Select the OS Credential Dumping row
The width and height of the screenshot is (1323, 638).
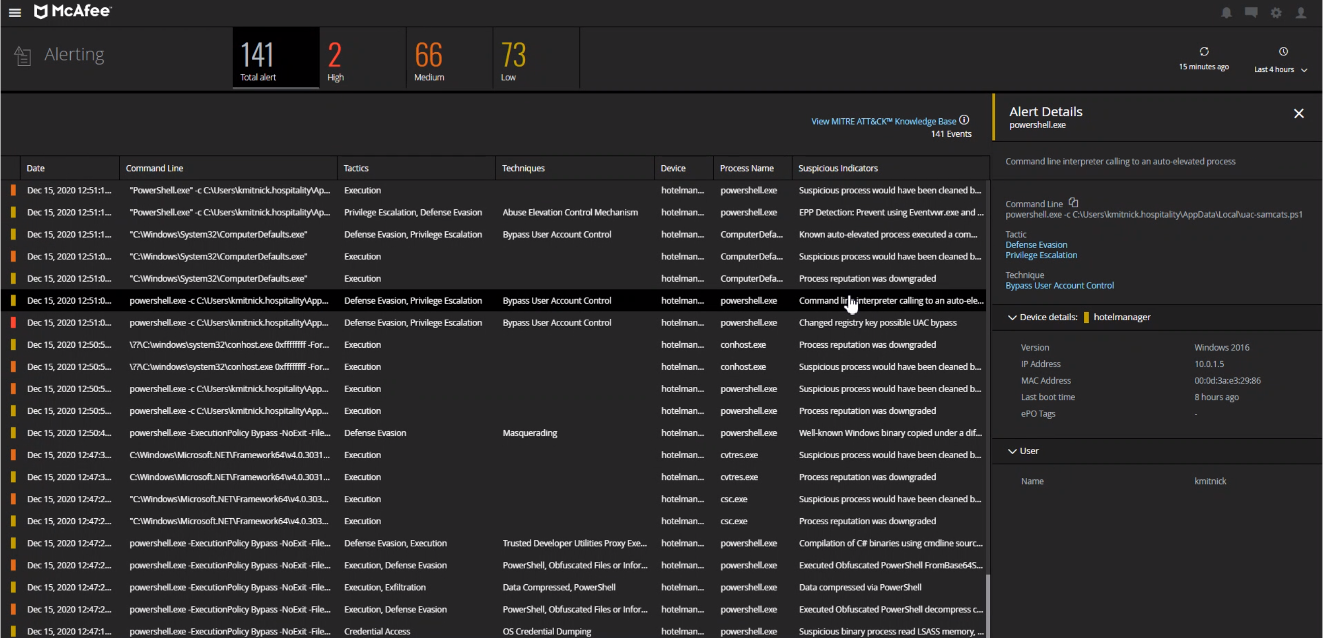[493, 631]
